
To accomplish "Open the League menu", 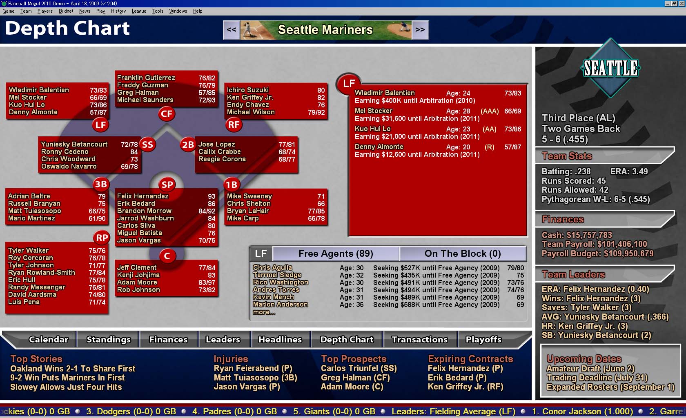I will tap(139, 11).
